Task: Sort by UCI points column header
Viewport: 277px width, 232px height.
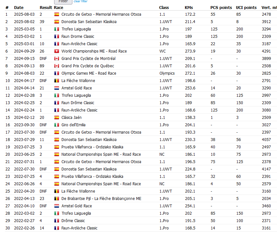Action: [x=246, y=8]
